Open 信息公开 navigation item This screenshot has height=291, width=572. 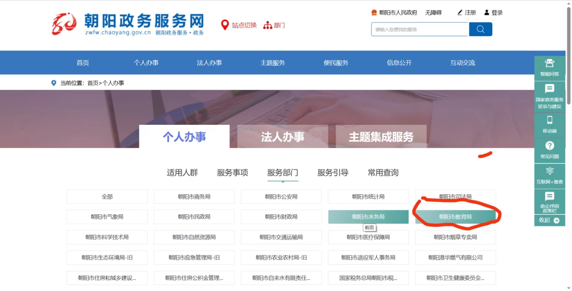(x=399, y=63)
